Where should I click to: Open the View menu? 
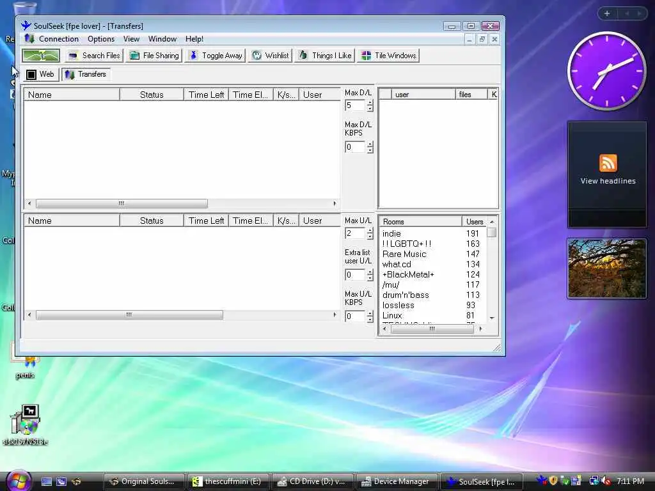point(131,39)
